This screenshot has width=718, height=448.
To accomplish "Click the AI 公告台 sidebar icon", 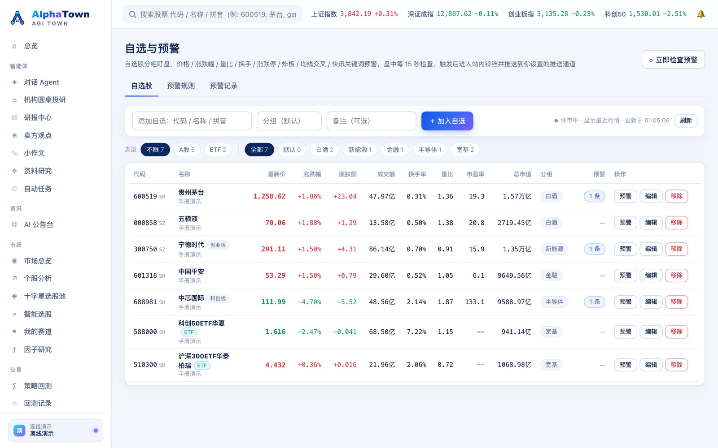I will (14, 224).
